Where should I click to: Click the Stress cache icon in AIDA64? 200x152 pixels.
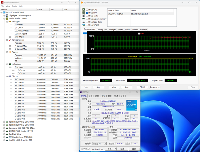[x=83, y=16]
